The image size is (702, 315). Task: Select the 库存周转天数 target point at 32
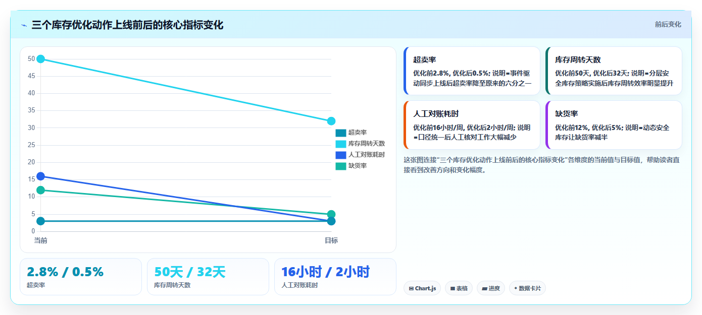point(331,121)
